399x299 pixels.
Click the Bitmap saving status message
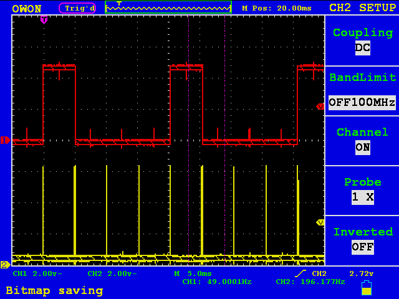point(54,291)
